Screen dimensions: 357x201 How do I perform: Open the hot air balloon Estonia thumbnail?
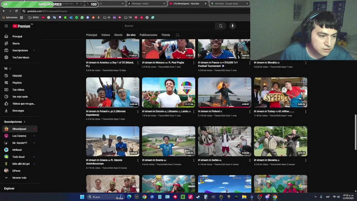[x=168, y=92]
